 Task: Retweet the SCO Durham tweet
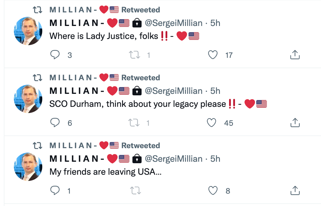tap(135, 123)
